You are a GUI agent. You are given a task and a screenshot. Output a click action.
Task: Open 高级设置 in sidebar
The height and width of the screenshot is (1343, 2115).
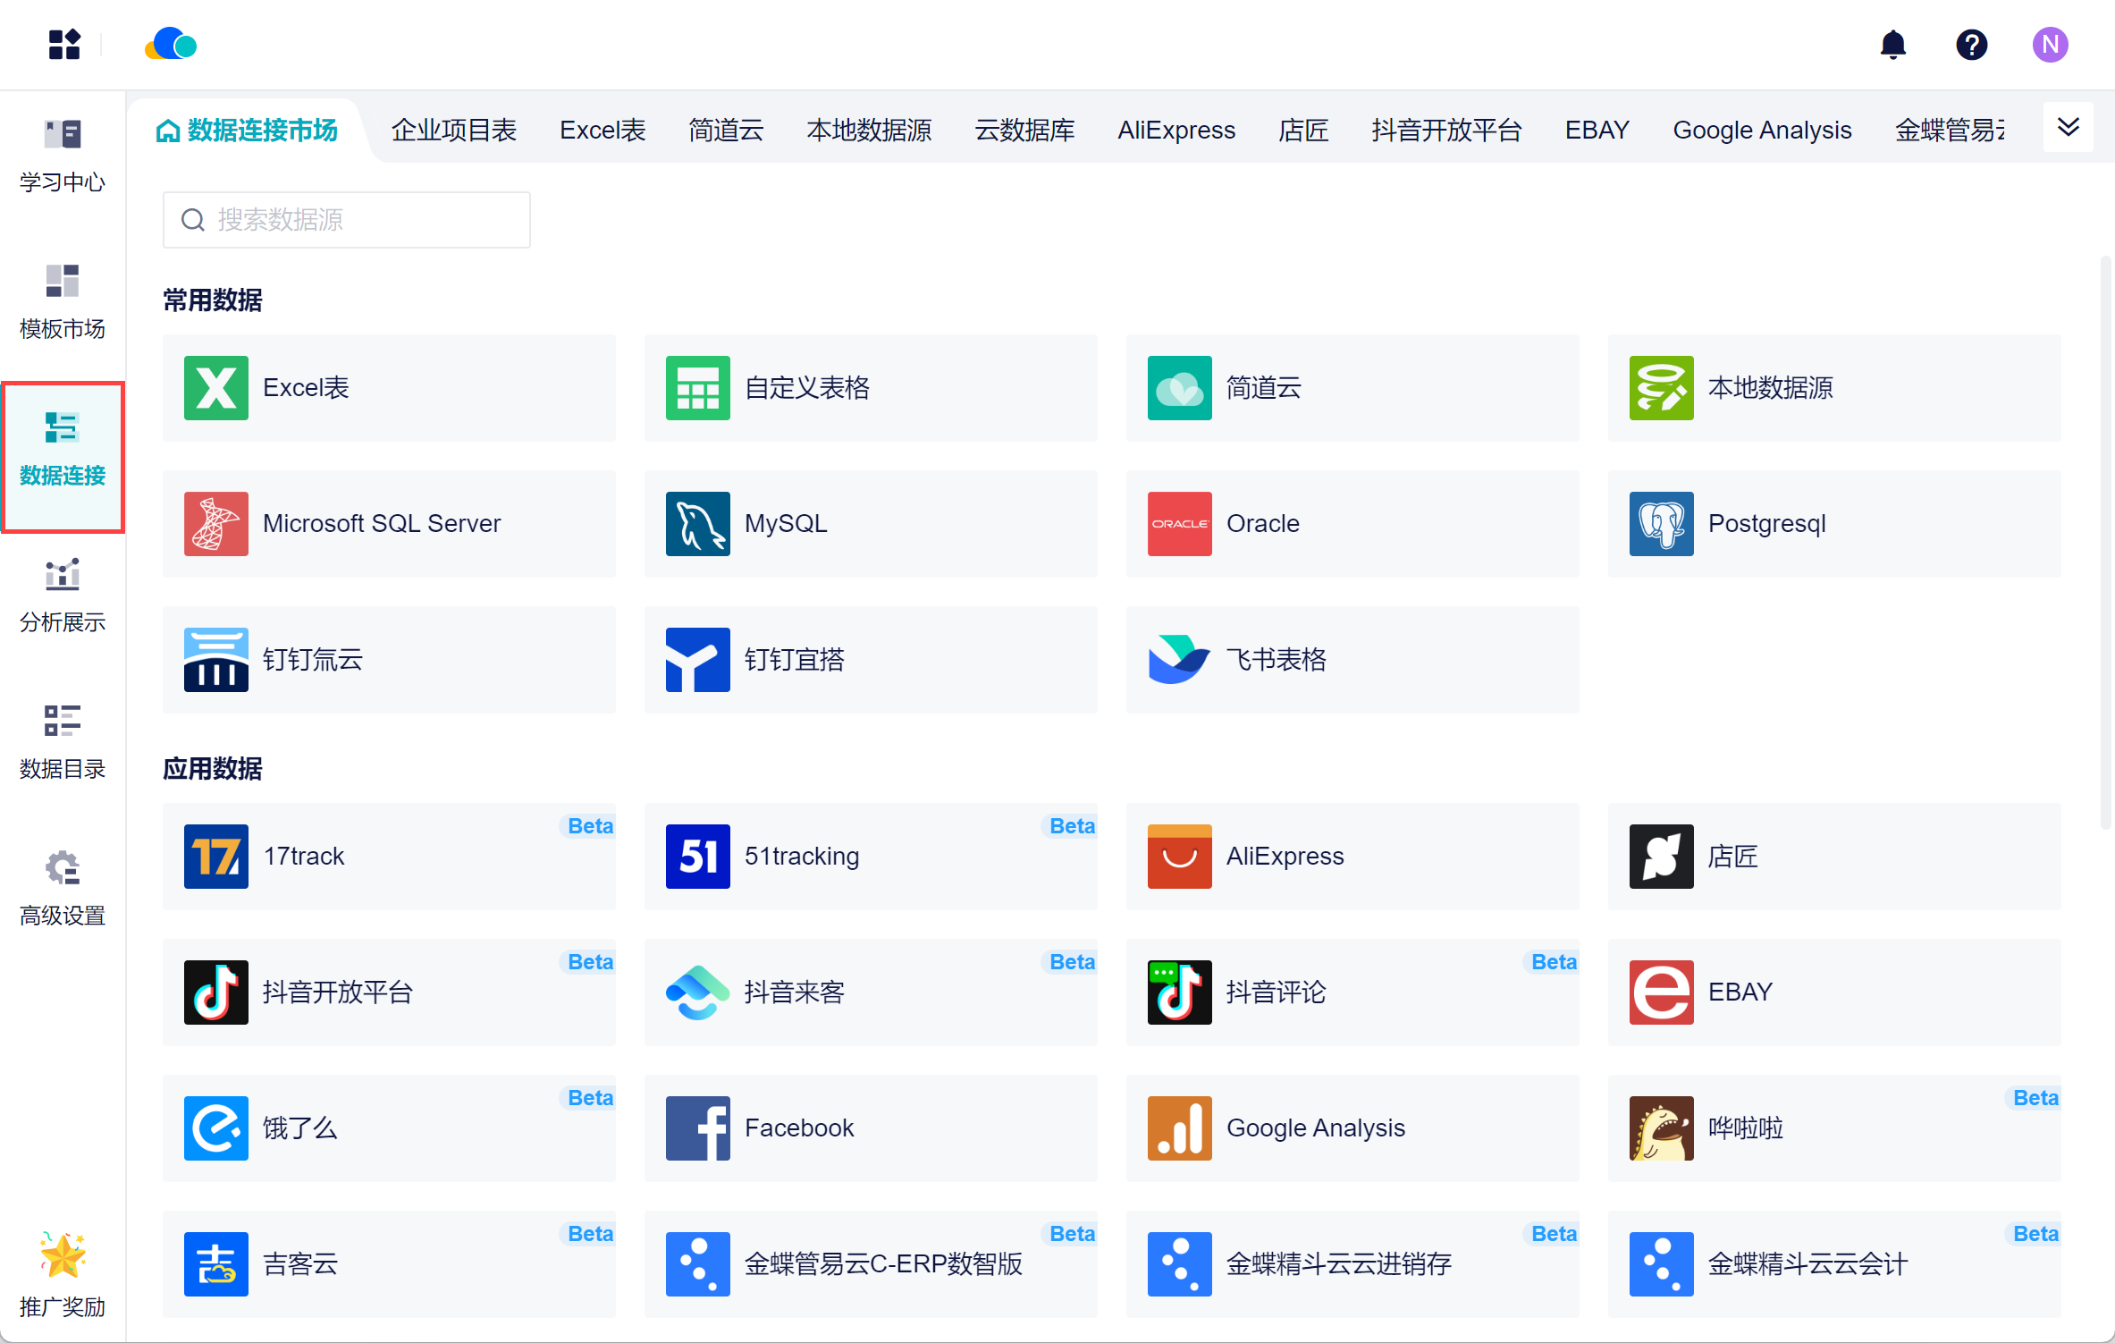[63, 890]
